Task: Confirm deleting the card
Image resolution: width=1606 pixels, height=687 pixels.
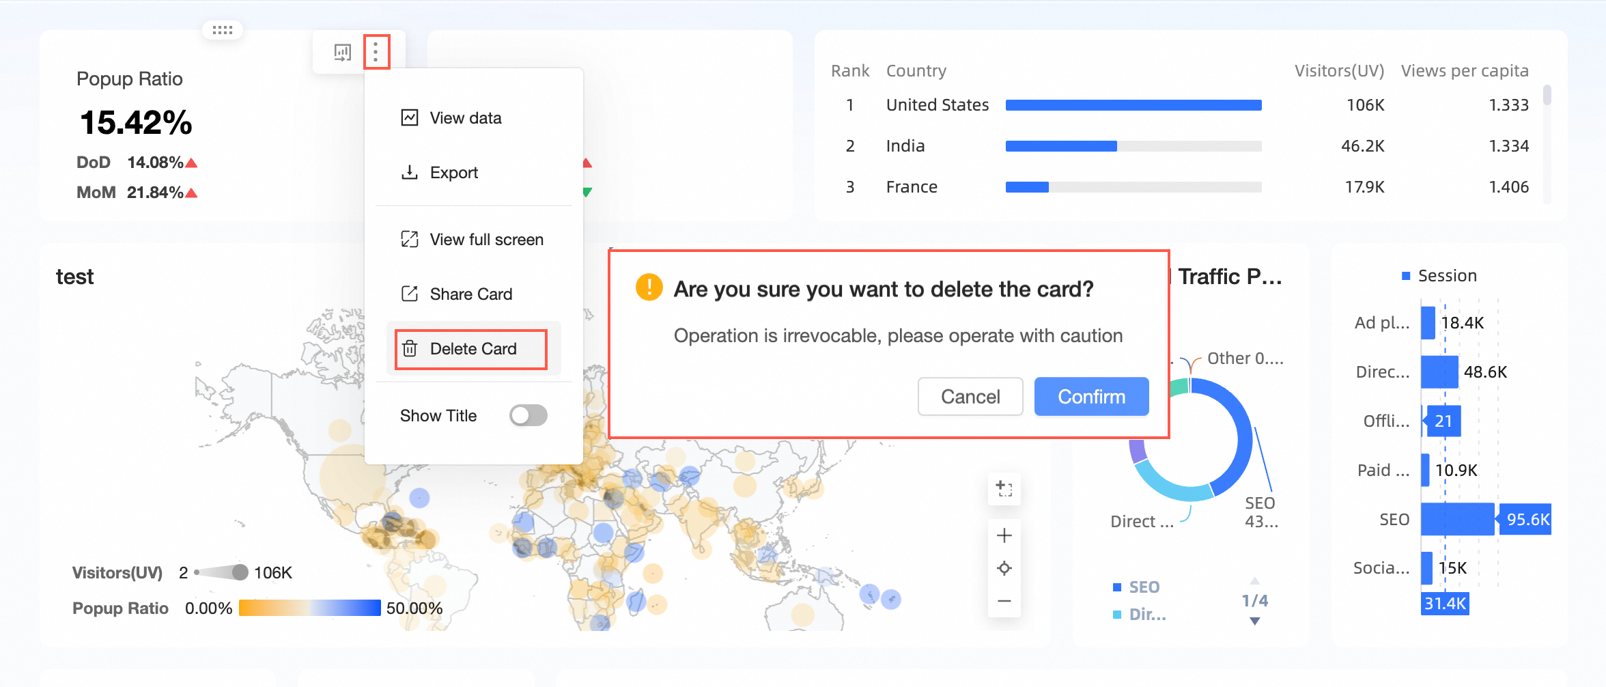Action: (x=1091, y=397)
